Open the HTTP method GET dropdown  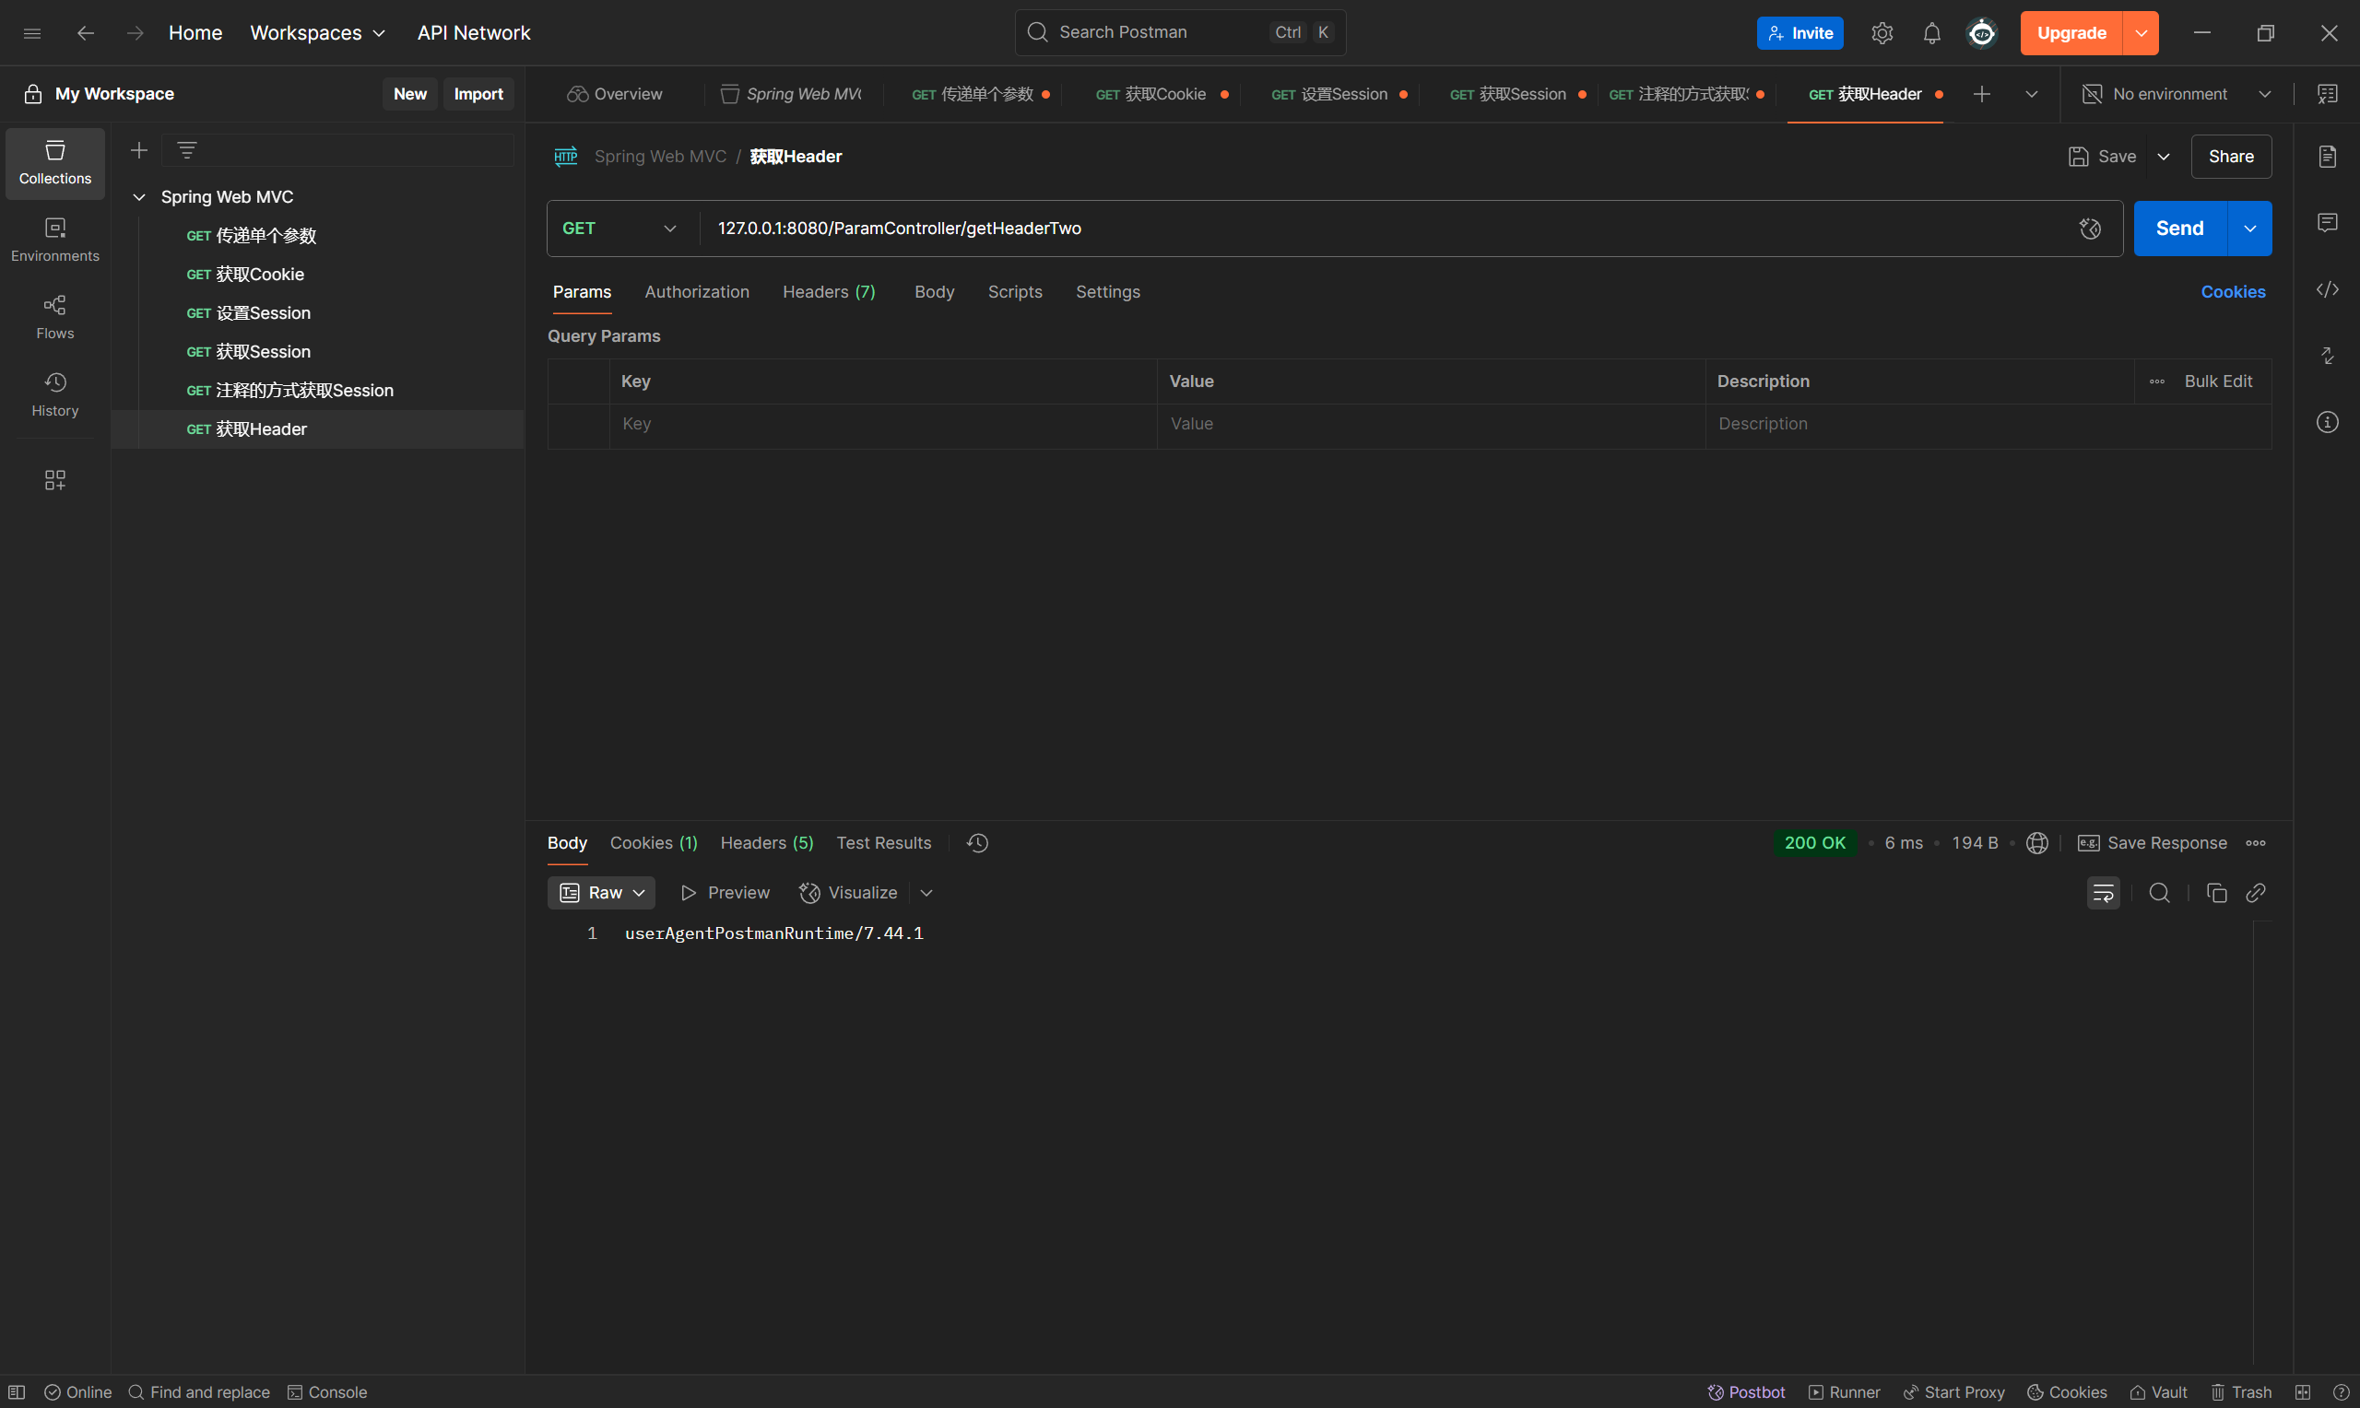click(619, 229)
